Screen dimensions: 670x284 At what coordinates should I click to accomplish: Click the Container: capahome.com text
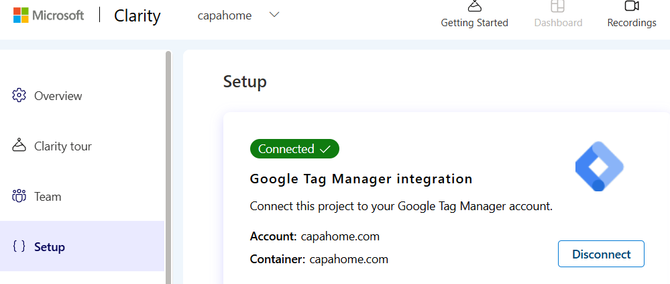319,259
